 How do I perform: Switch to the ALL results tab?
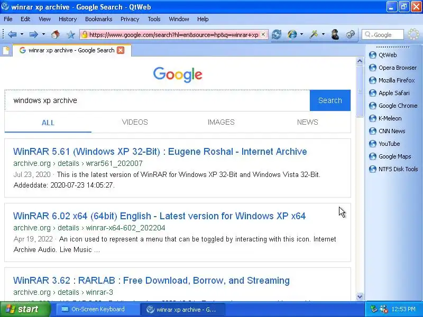click(x=48, y=123)
